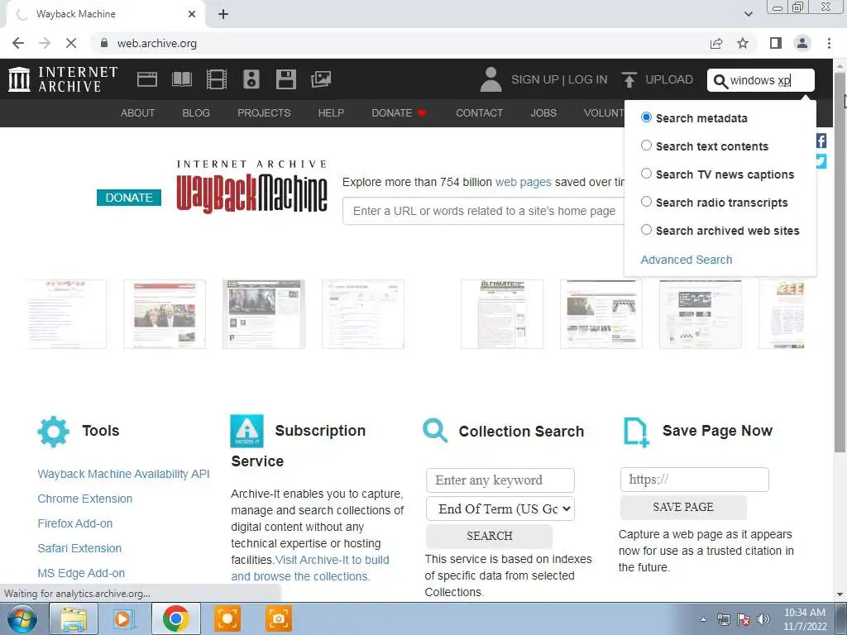Click the windows xp search box
The height and width of the screenshot is (635, 847).
tap(761, 80)
